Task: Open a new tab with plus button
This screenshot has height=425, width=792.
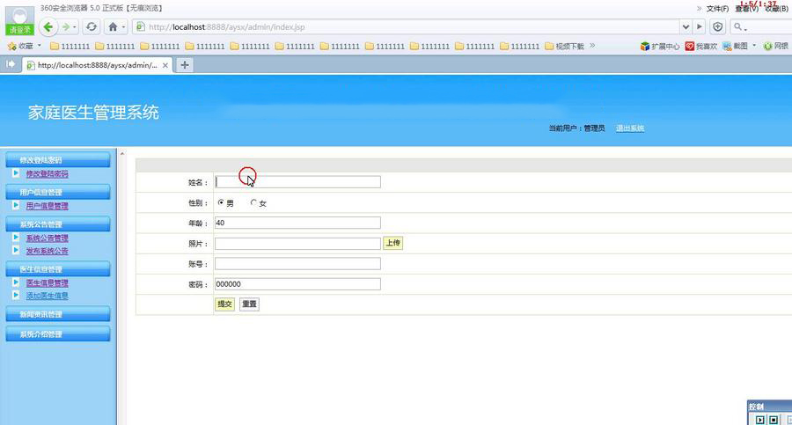Action: point(185,65)
